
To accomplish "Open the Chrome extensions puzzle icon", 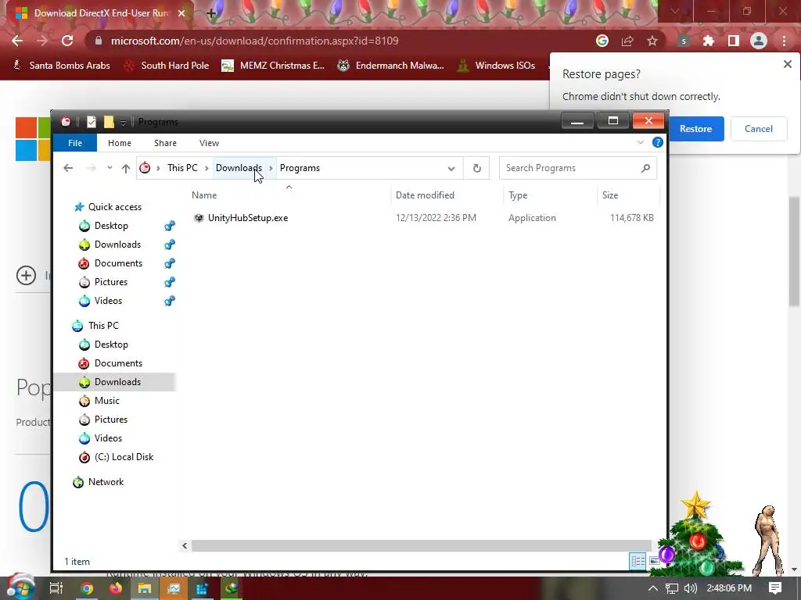I will pos(709,41).
